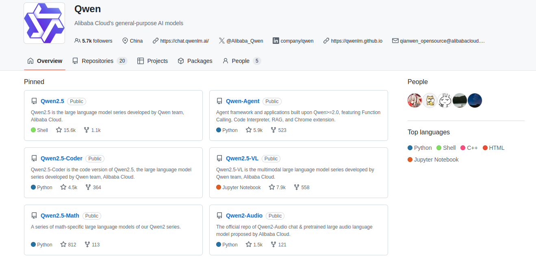Click the Public badge on Qwen2.5-Coder
The width and height of the screenshot is (536, 259).
(x=95, y=159)
